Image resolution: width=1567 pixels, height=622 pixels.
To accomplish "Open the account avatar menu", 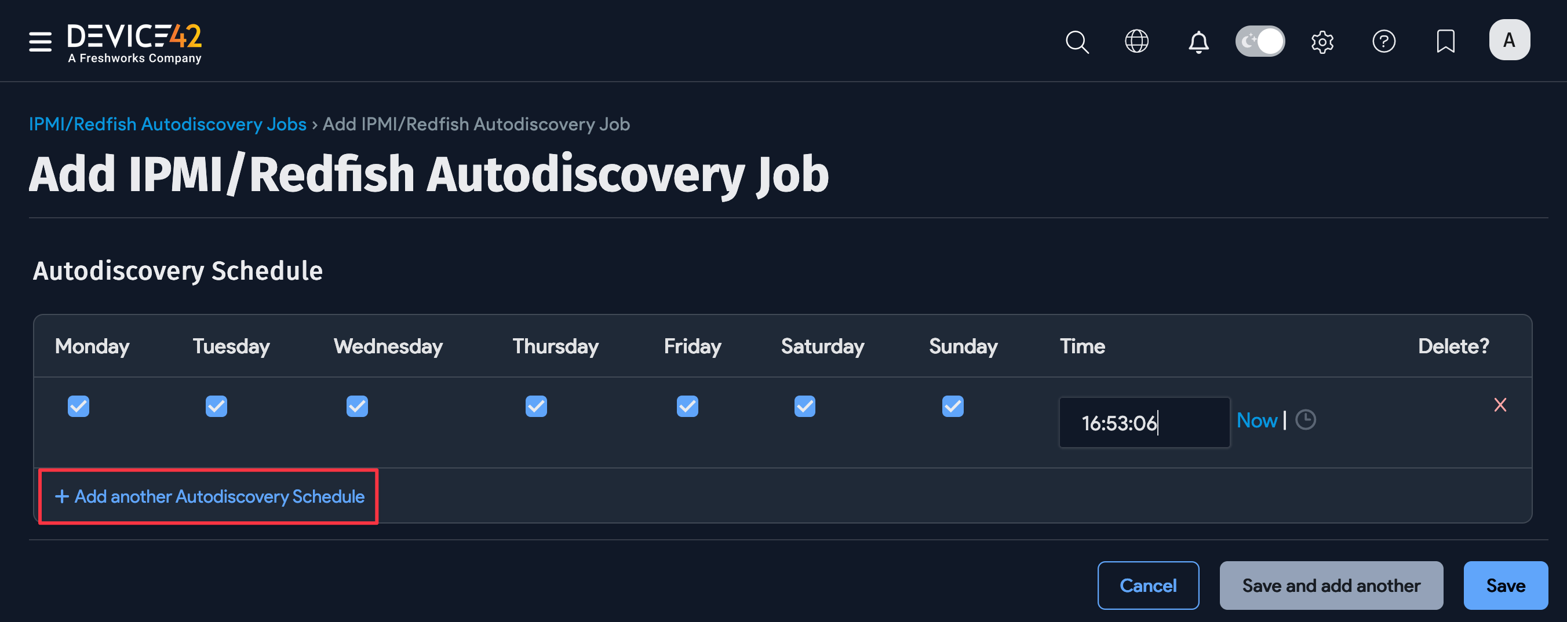I will (x=1508, y=39).
